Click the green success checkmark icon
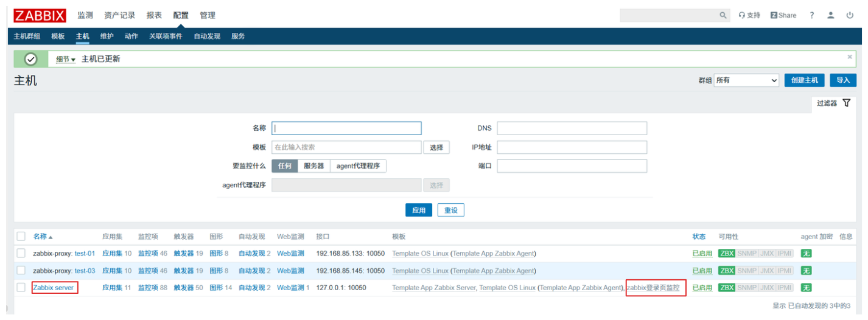Screen dimensions: 868x320 point(30,59)
